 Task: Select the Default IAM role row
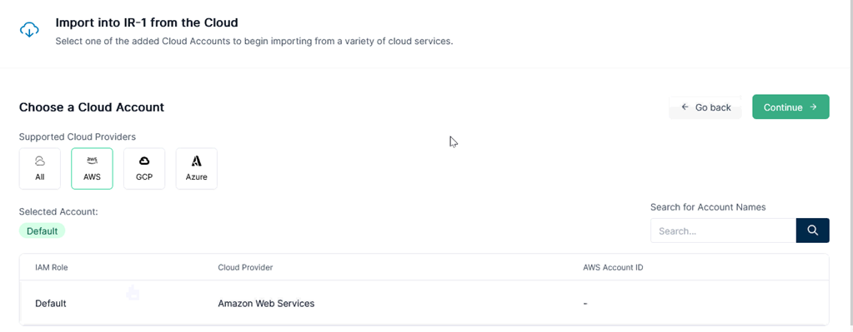pyautogui.click(x=424, y=303)
